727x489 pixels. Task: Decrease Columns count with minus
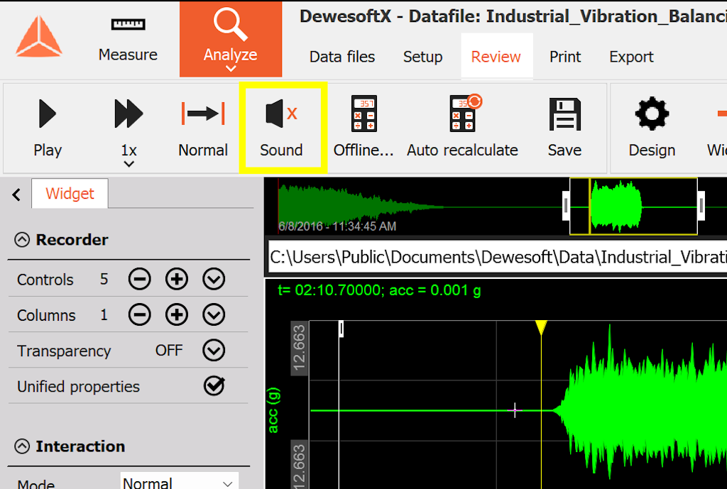click(140, 315)
